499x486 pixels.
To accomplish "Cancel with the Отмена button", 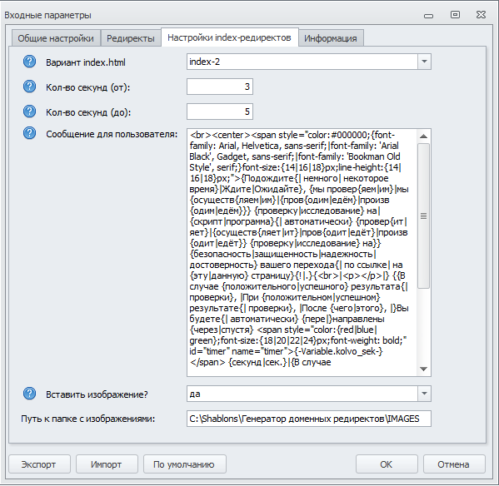I will (454, 464).
